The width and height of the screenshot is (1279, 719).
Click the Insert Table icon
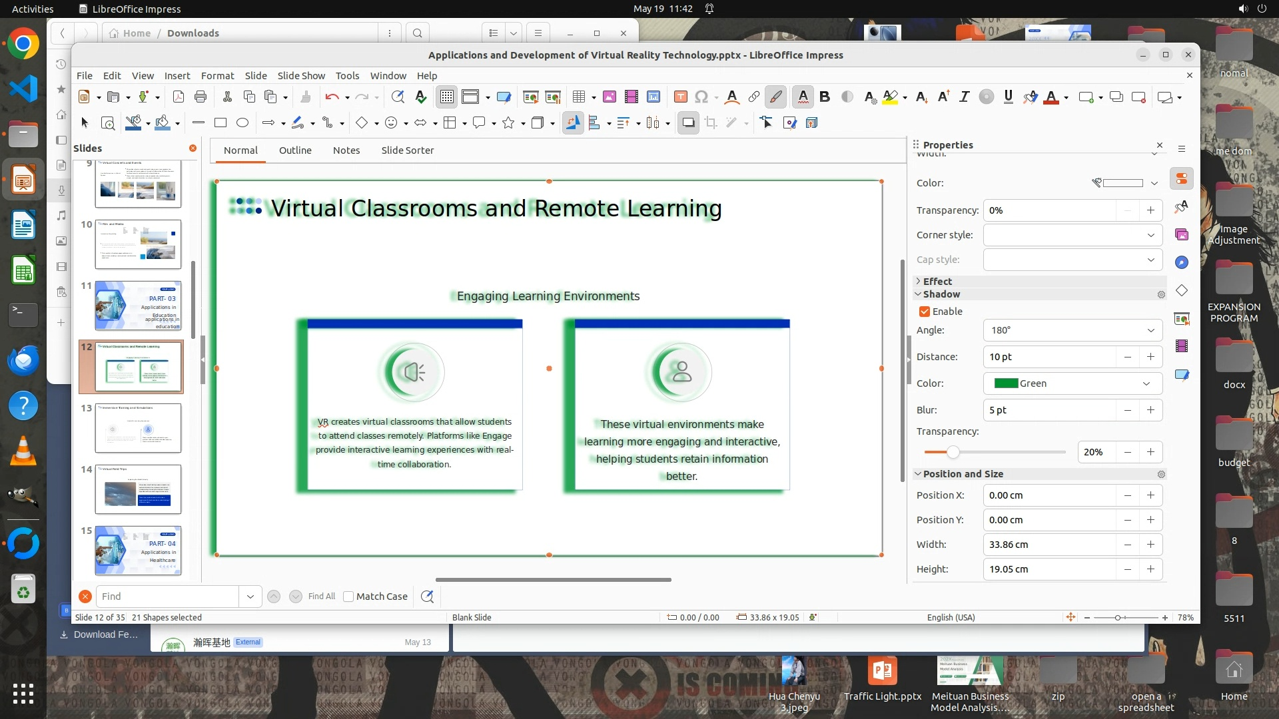579,97
